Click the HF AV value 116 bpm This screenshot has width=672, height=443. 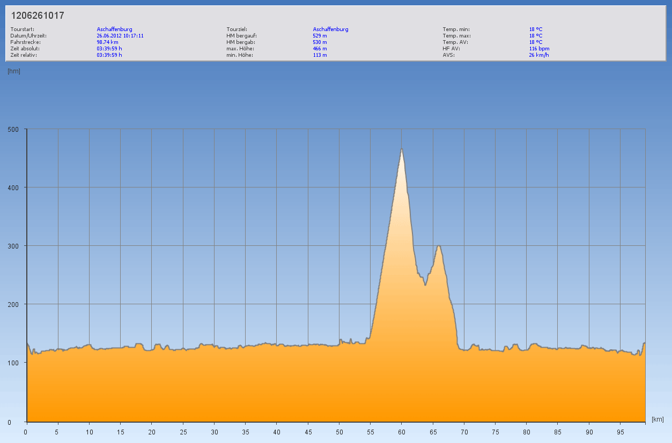[x=539, y=48]
